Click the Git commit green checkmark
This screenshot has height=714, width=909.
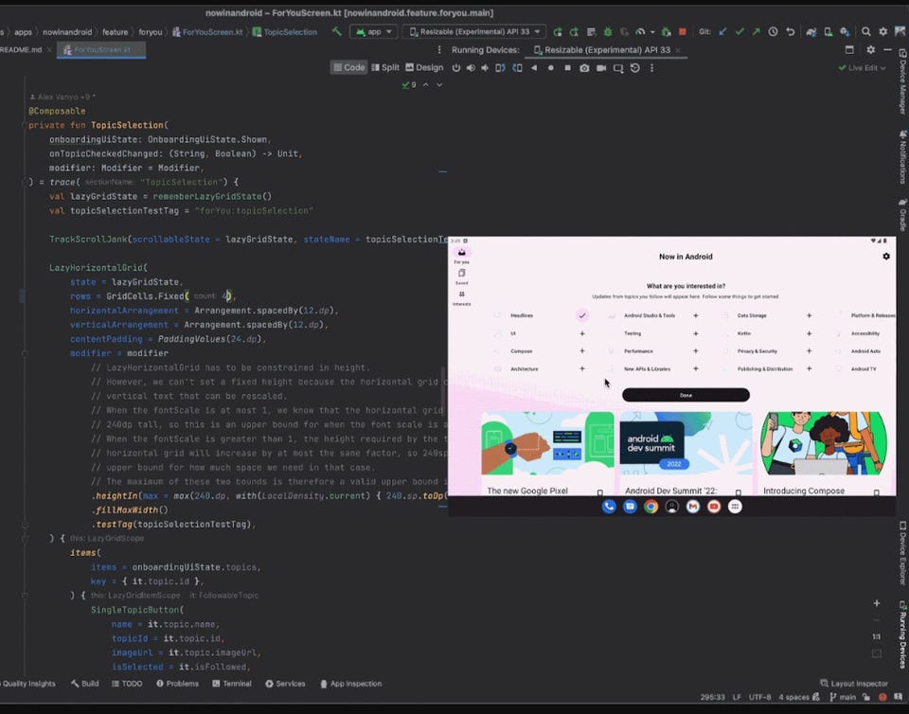pos(740,32)
